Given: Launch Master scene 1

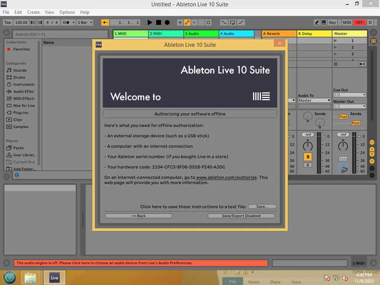Looking at the screenshot, I should click(335, 40).
